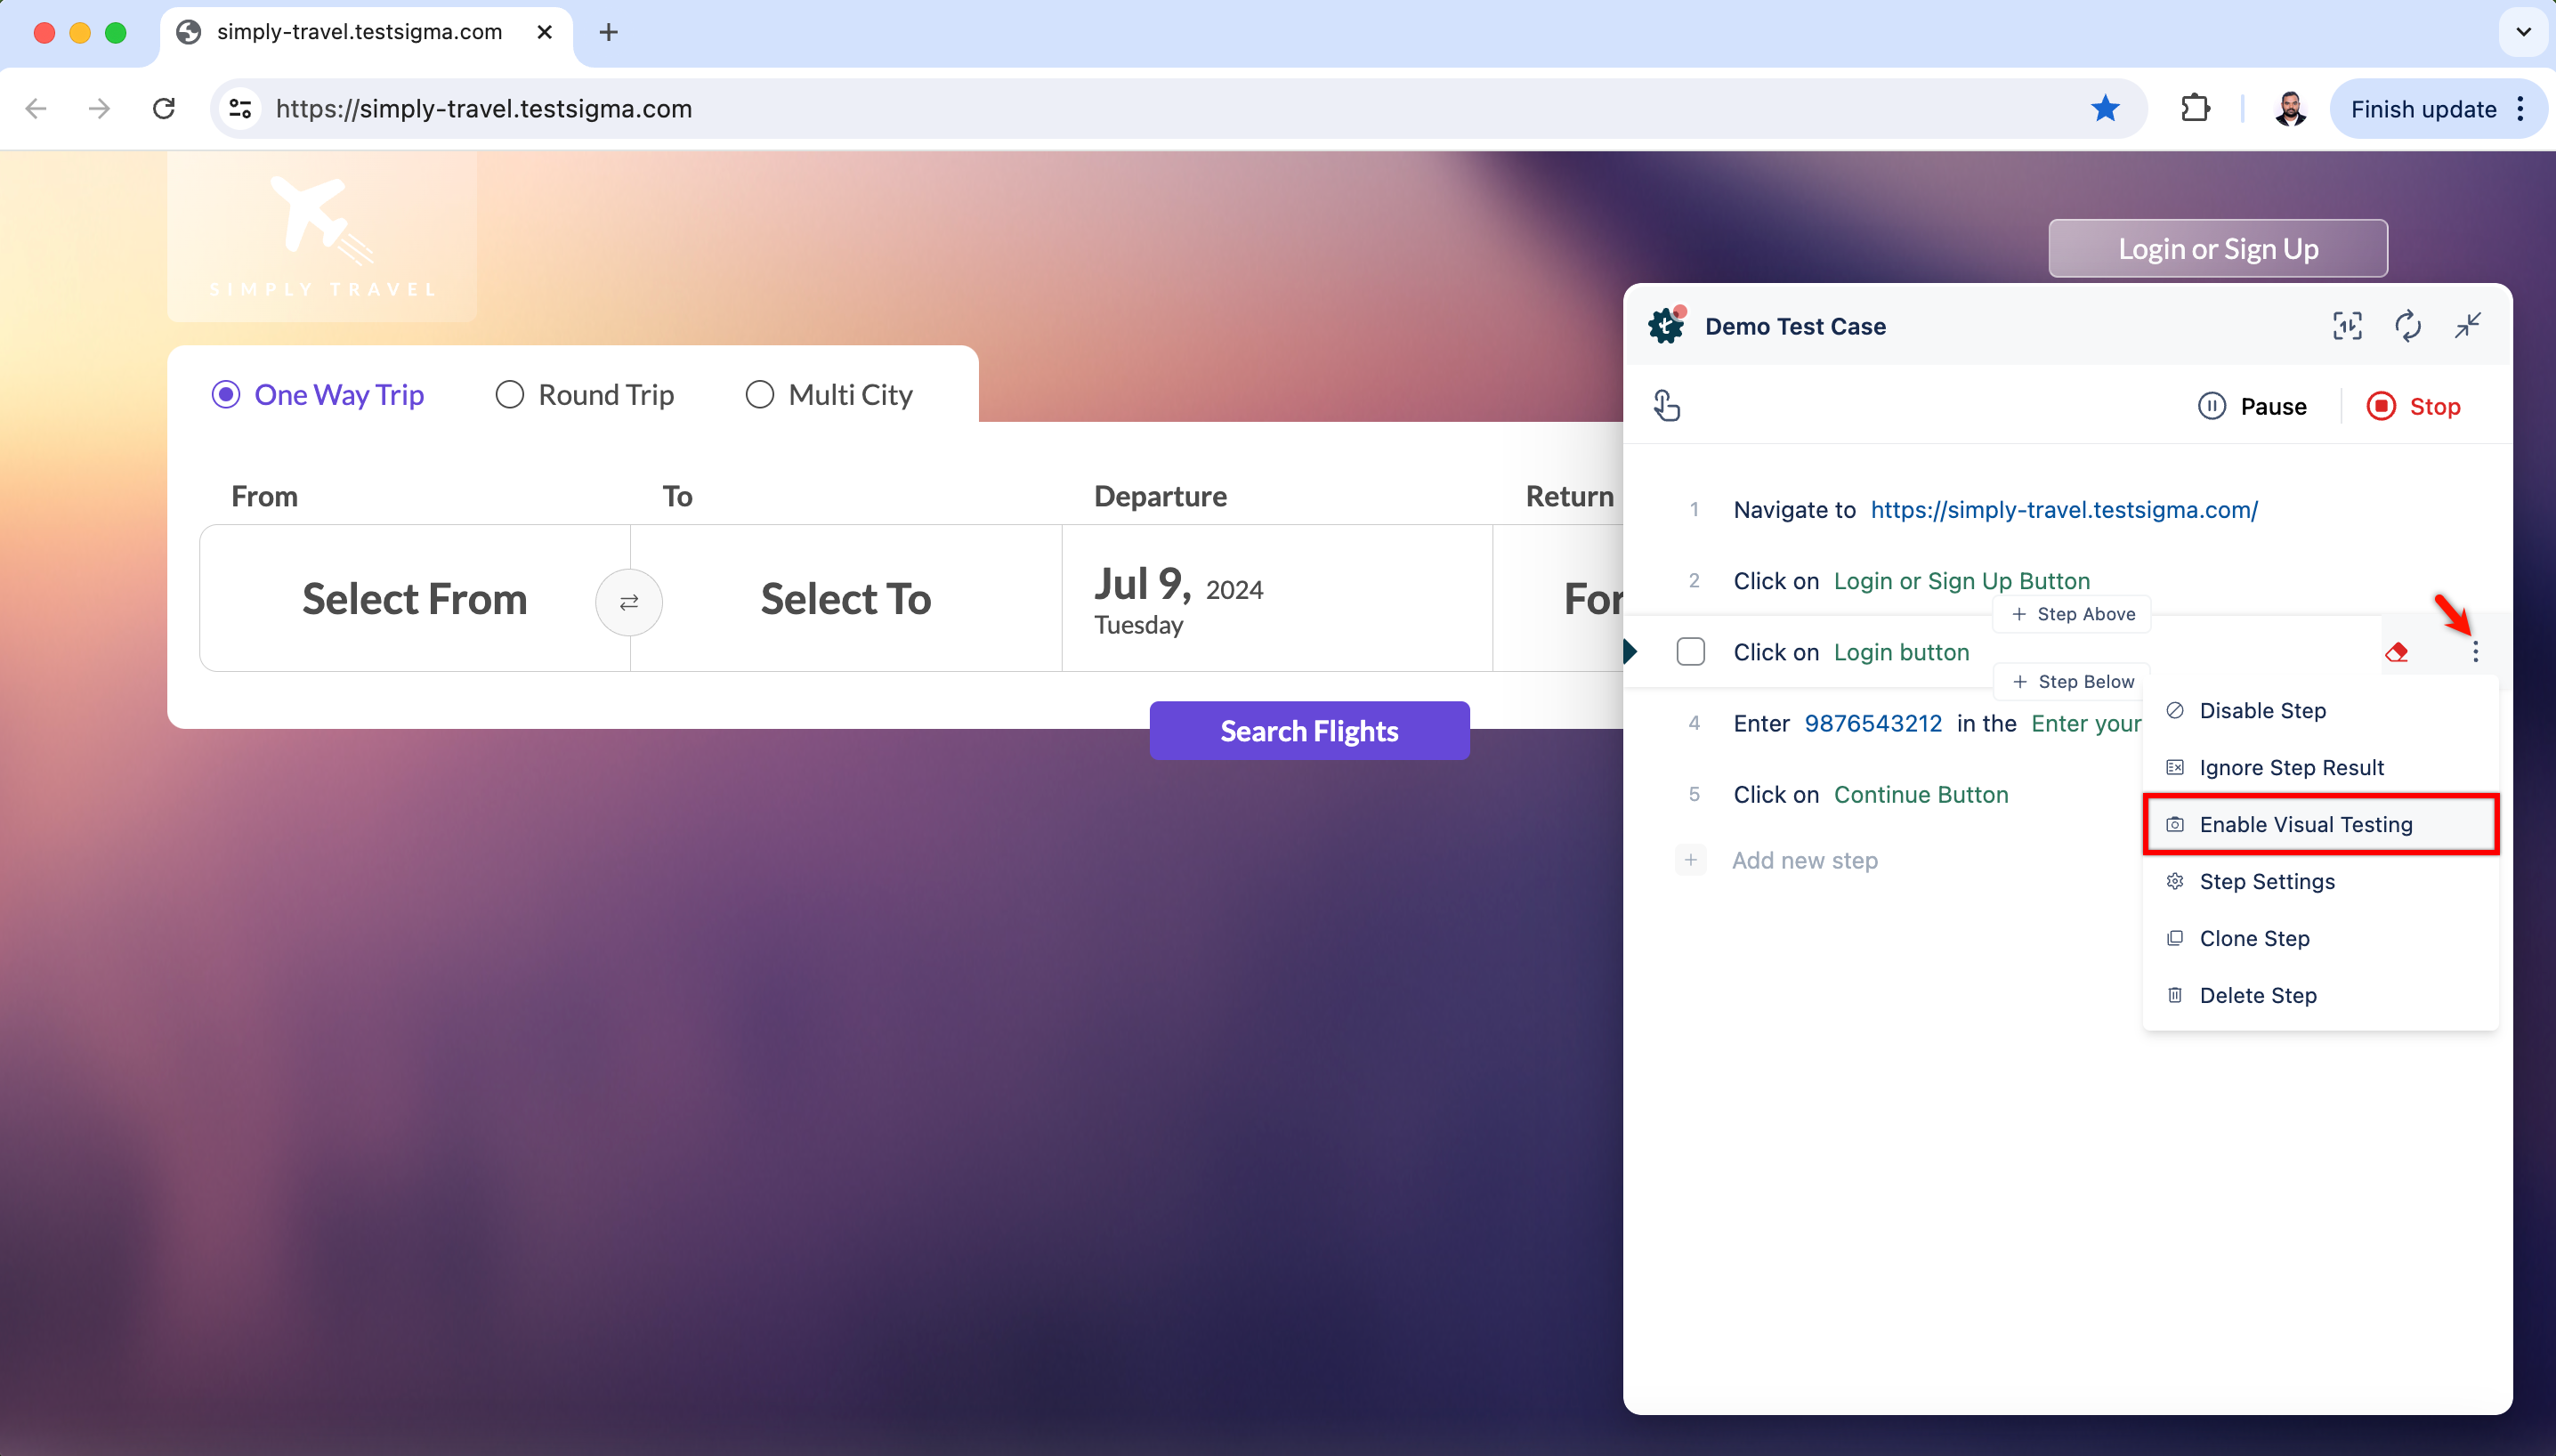Collapse the panel with the minimize-arrows icon

click(x=2468, y=326)
